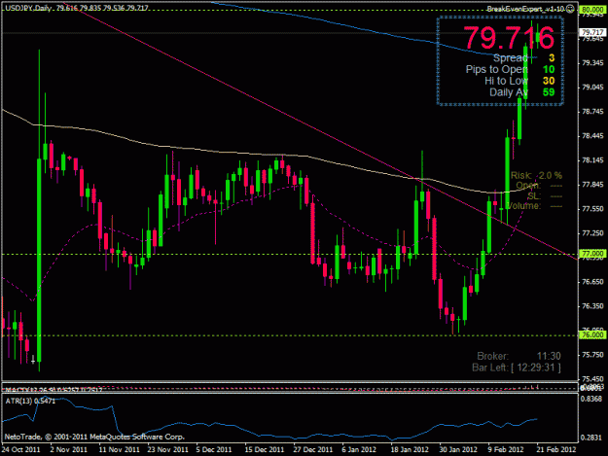The width and height of the screenshot is (608, 456).
Task: Click the 77.000 price level tag
Action: [592, 254]
